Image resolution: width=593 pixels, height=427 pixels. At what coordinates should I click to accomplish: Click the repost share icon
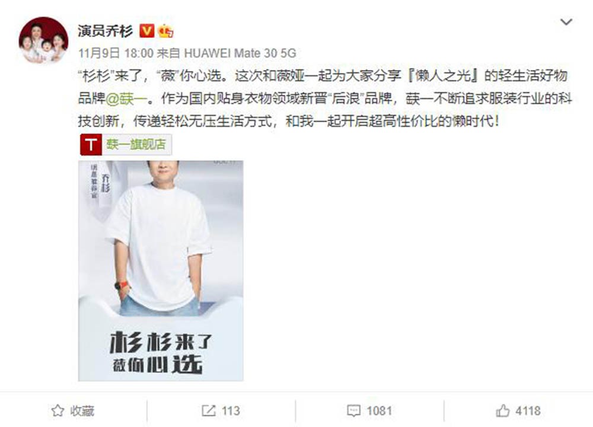pos(208,411)
